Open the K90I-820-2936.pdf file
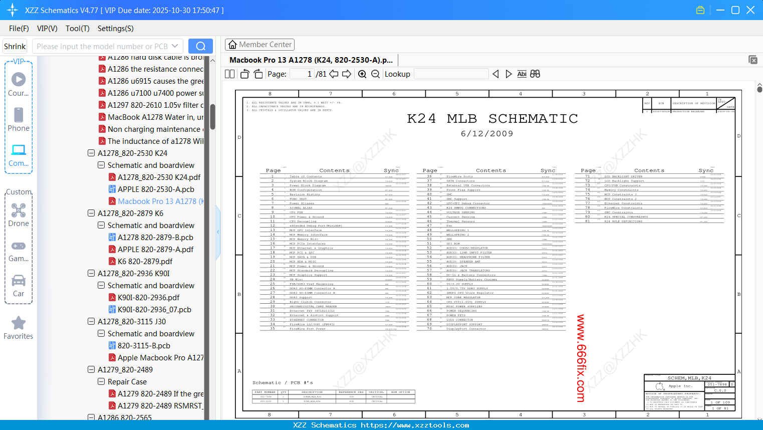This screenshot has height=430, width=763. 148,298
